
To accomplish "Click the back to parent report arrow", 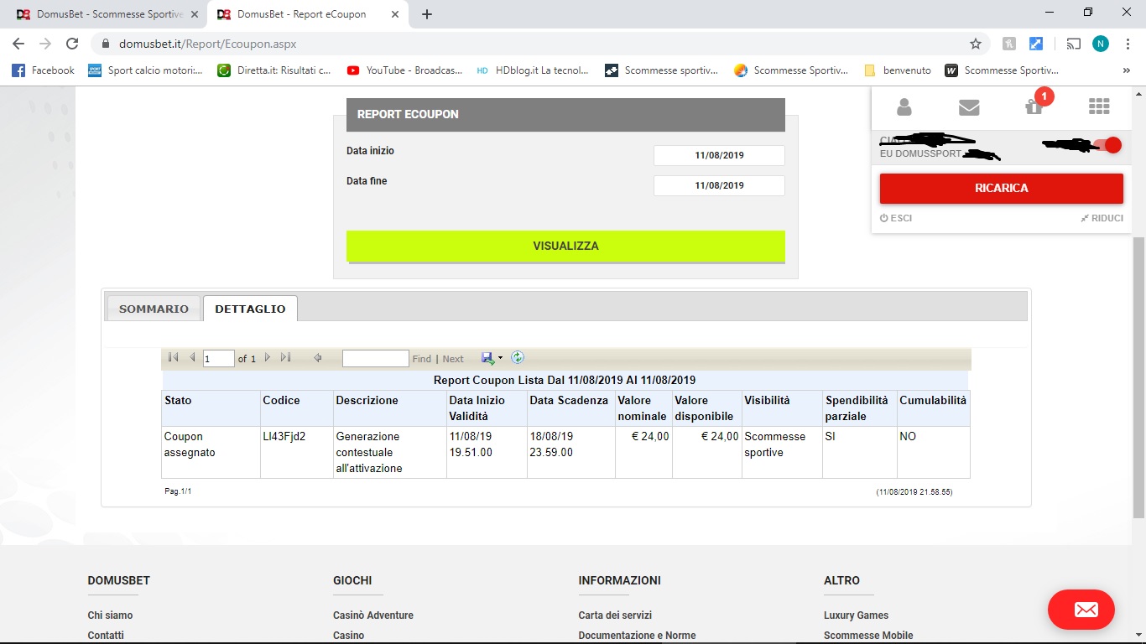I will (318, 358).
